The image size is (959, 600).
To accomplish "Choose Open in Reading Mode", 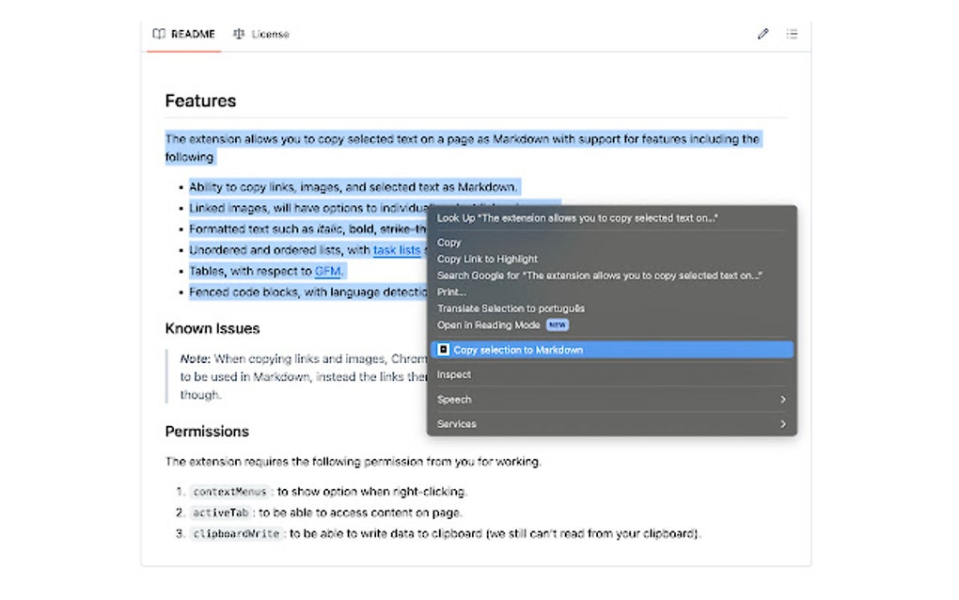I will pos(489,325).
